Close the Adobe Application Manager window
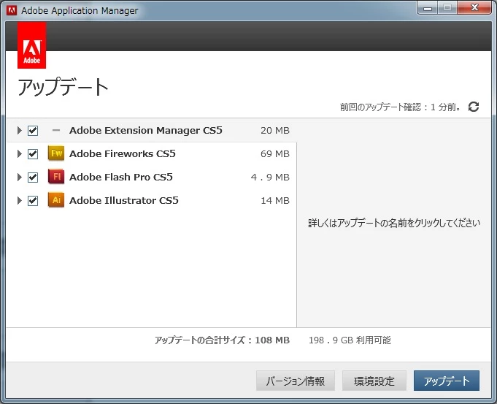Screen dimensions: 497x404 [x=474, y=7]
